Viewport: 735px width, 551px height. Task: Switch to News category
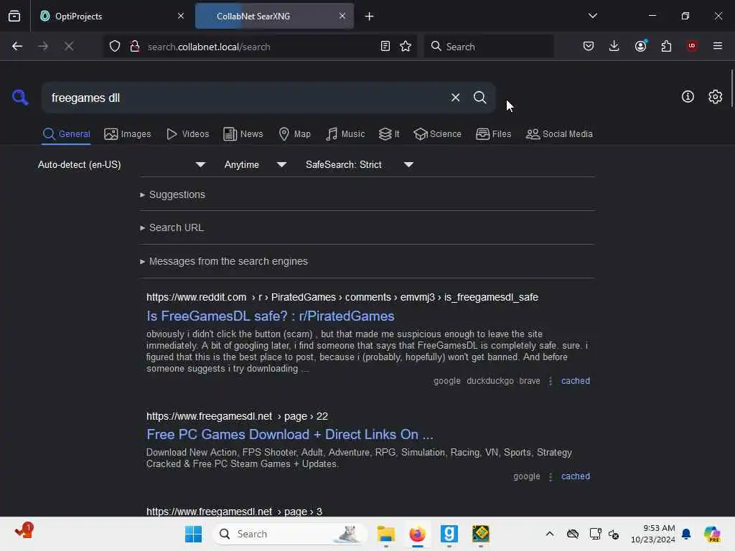pyautogui.click(x=243, y=134)
